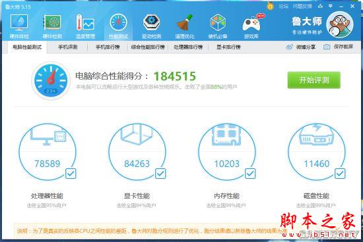The width and height of the screenshot is (363, 242).
Task: Open the 装机必备 cube software icon
Action: 218,22
